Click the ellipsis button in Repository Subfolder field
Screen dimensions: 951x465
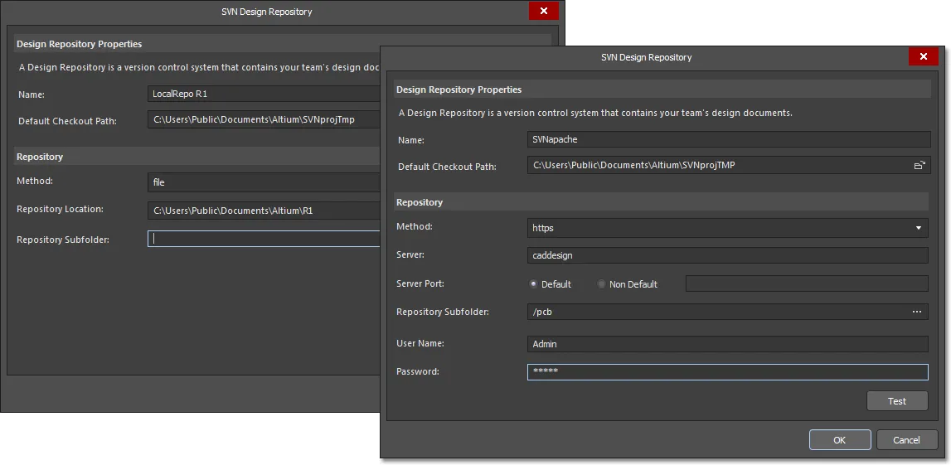click(917, 312)
